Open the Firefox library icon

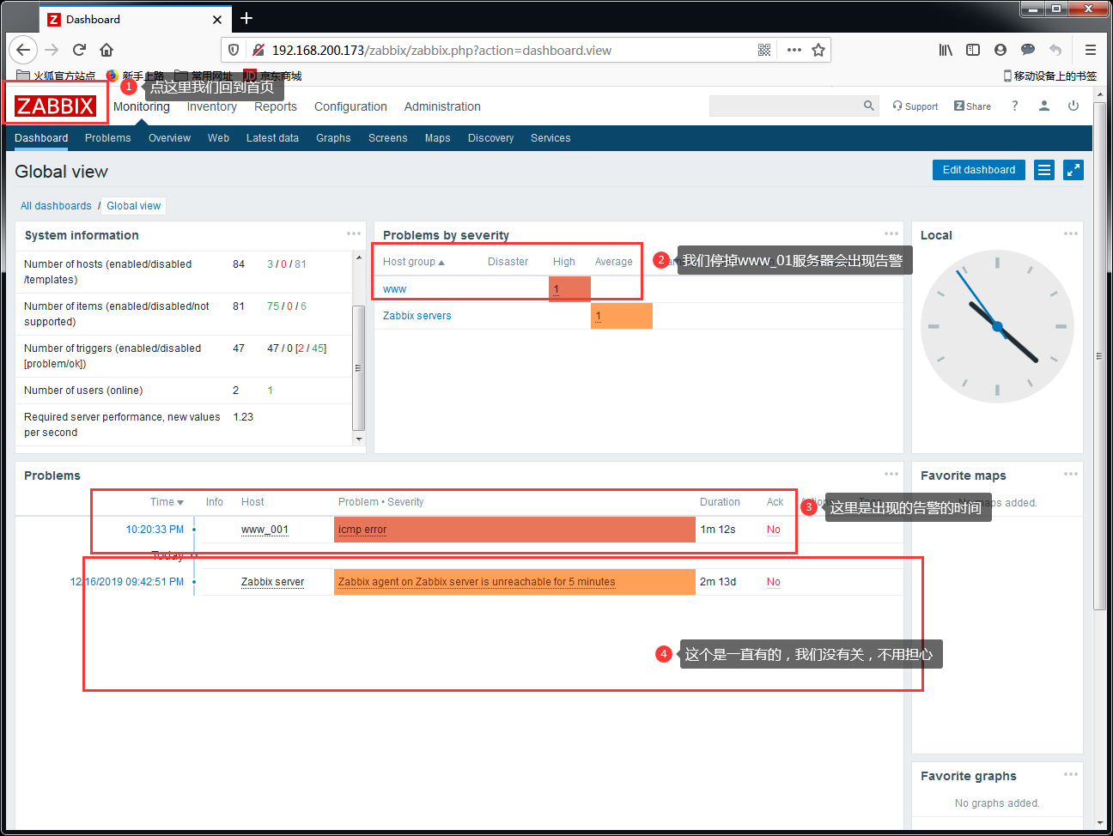[946, 50]
